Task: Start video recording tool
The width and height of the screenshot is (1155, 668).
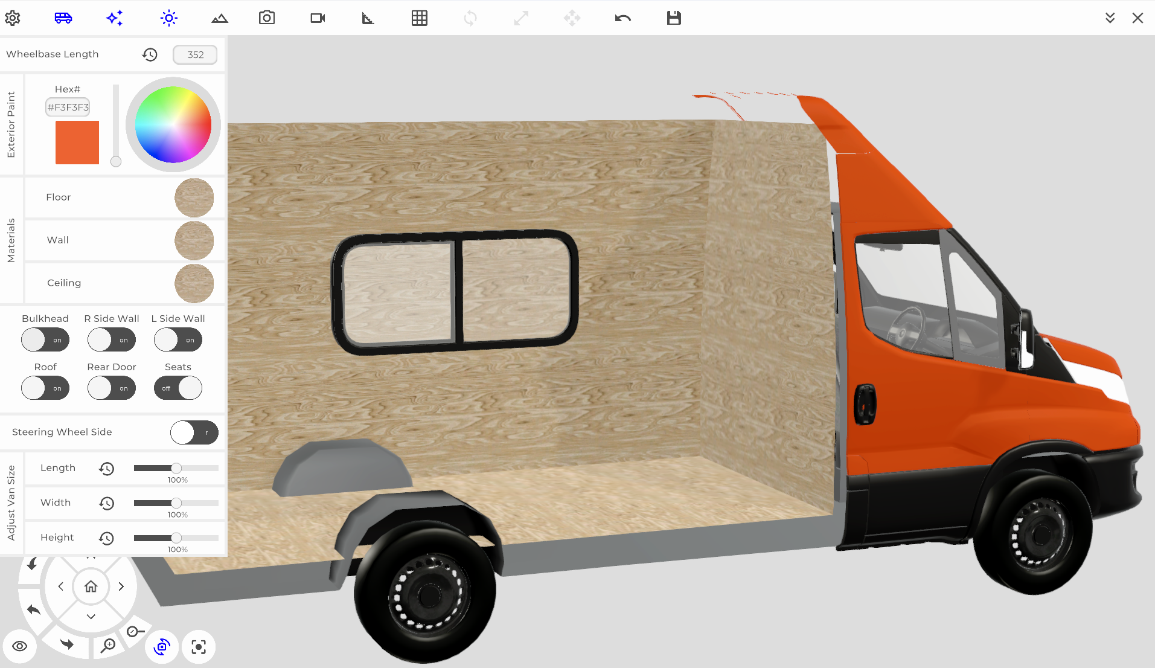Action: 318,18
